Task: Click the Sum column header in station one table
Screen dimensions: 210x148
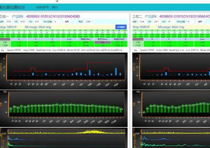Action: [x=69, y=39]
